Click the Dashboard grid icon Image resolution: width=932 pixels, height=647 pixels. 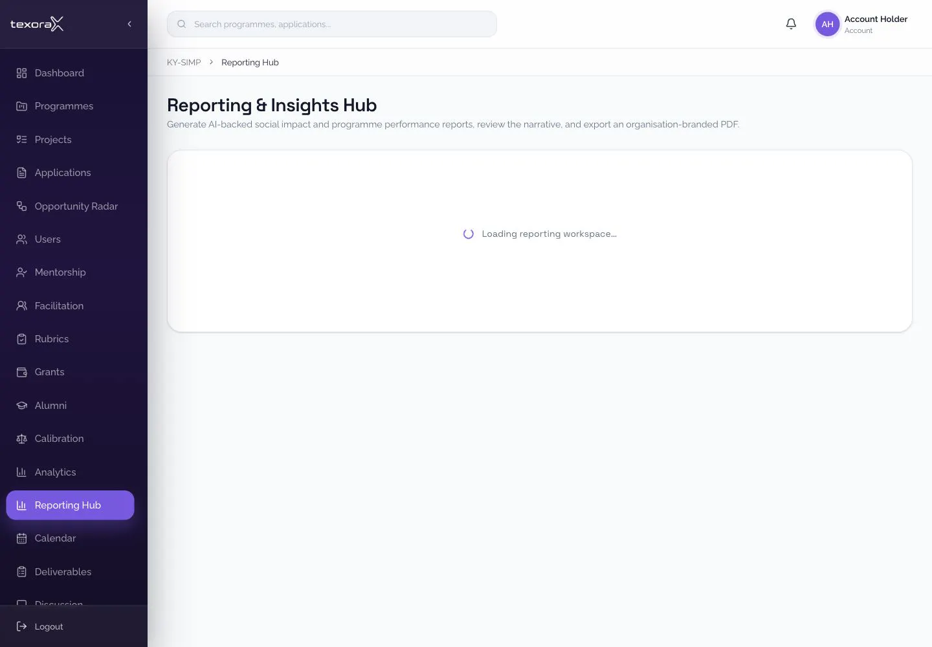click(x=21, y=73)
